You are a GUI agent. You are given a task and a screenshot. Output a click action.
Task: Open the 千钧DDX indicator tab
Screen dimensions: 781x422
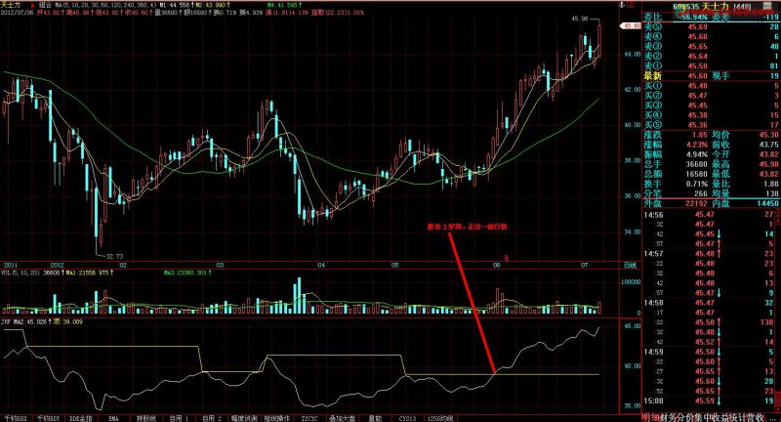click(15, 418)
